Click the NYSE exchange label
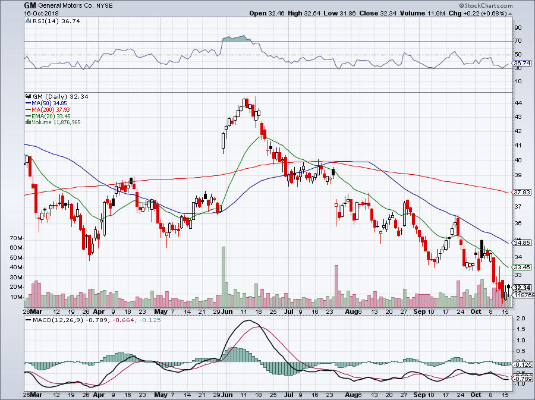 105,6
